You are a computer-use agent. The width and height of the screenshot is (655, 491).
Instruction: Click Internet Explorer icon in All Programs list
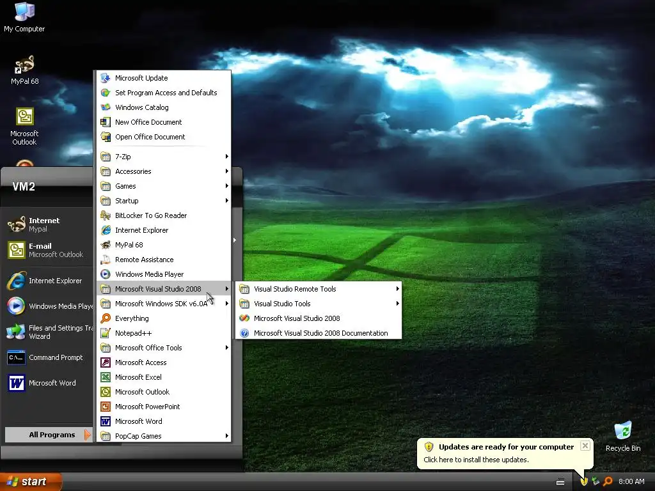point(106,230)
